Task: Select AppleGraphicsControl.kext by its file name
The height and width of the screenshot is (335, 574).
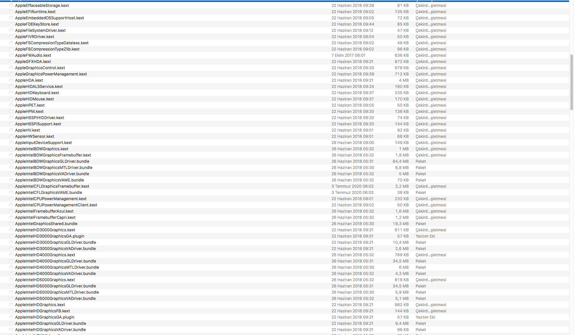Action: point(40,68)
